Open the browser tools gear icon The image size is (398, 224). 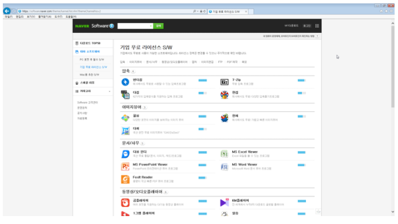391,11
